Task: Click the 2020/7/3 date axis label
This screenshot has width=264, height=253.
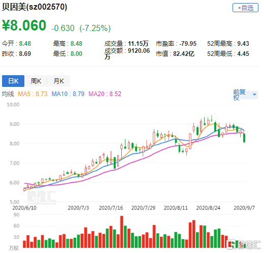Action: click(x=78, y=208)
